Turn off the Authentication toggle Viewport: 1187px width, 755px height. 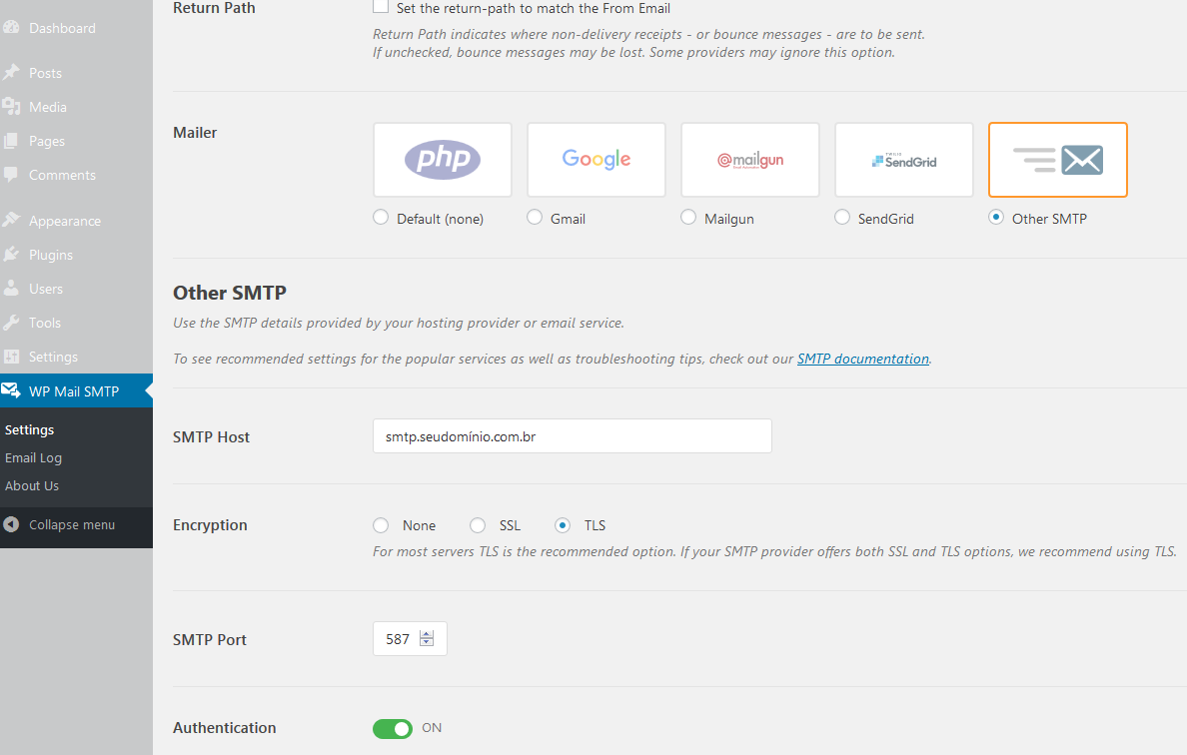click(x=392, y=728)
